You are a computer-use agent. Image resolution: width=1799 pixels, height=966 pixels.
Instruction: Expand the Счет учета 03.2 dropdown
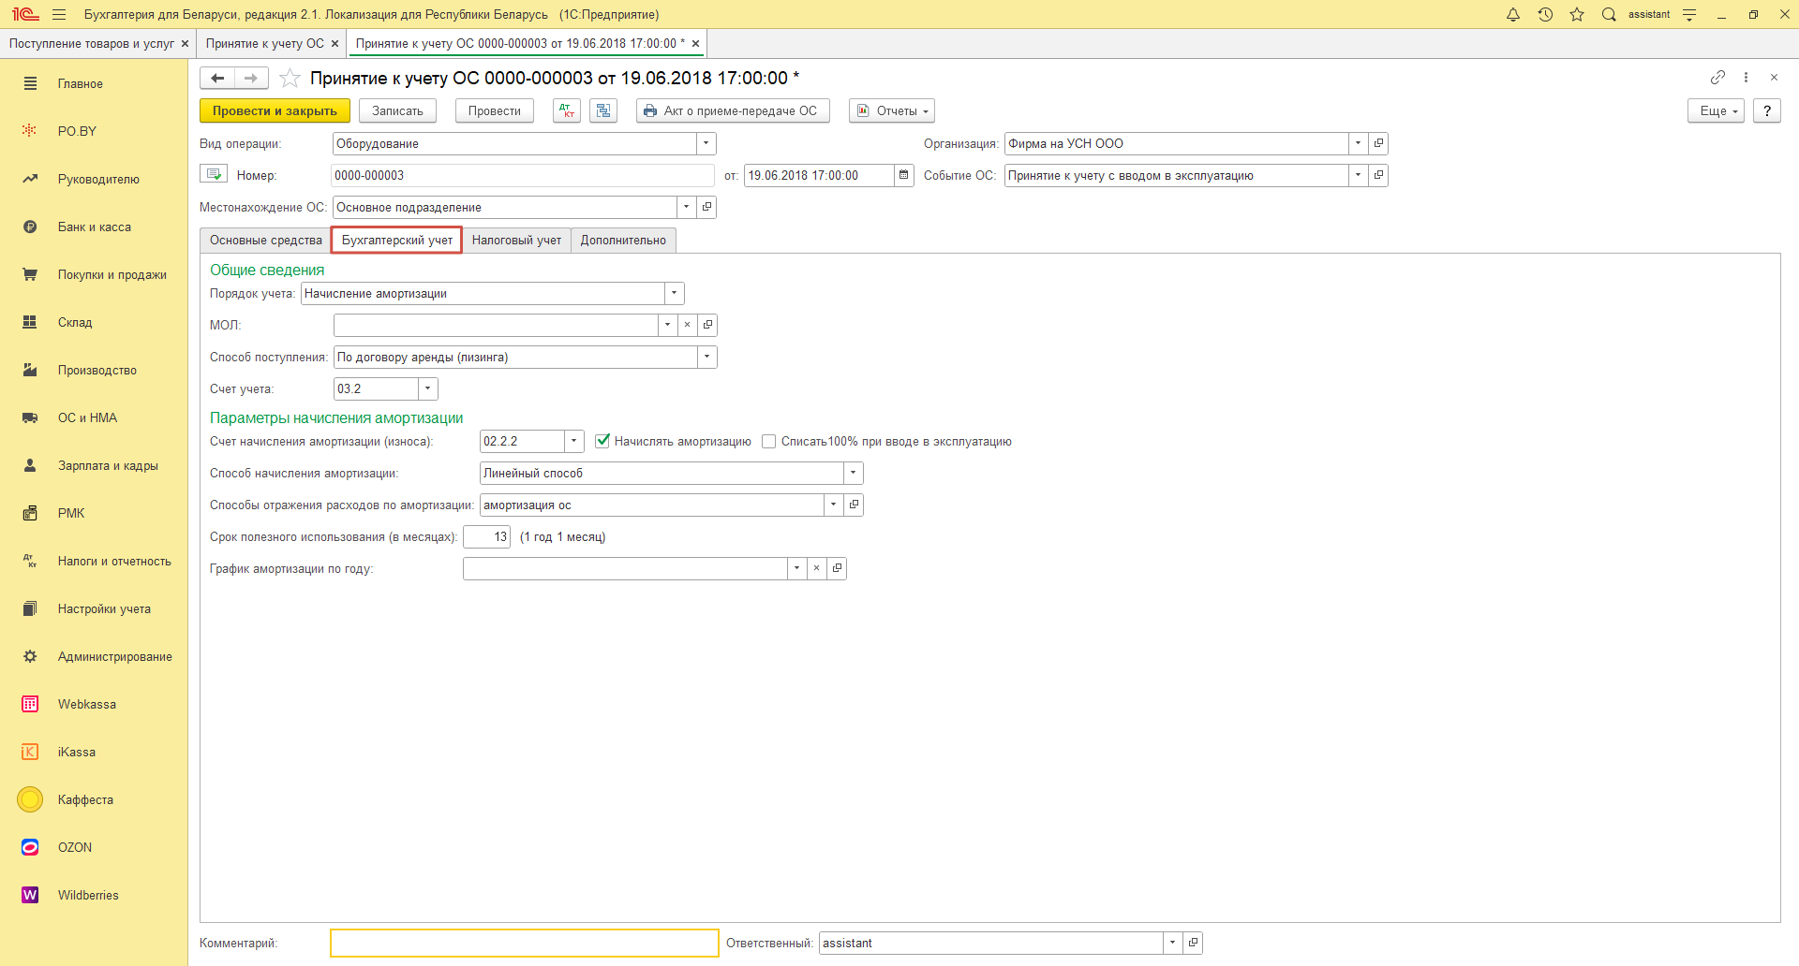point(427,388)
